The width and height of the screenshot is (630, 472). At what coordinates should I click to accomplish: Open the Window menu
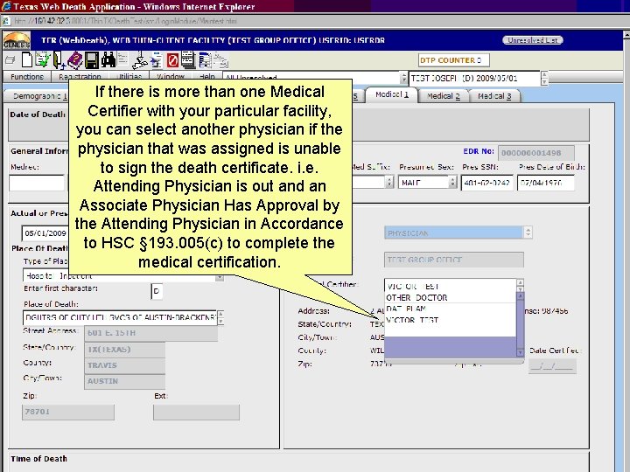tap(171, 77)
